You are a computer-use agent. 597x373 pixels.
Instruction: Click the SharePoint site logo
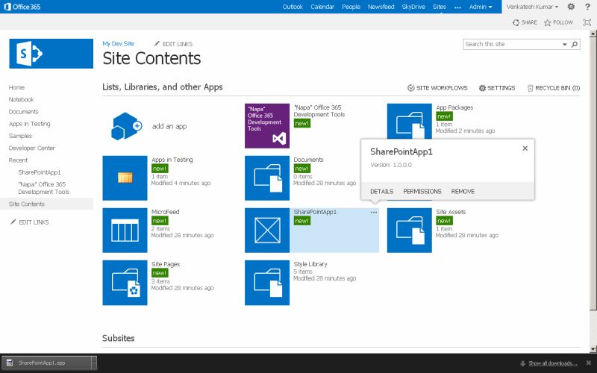coord(36,53)
